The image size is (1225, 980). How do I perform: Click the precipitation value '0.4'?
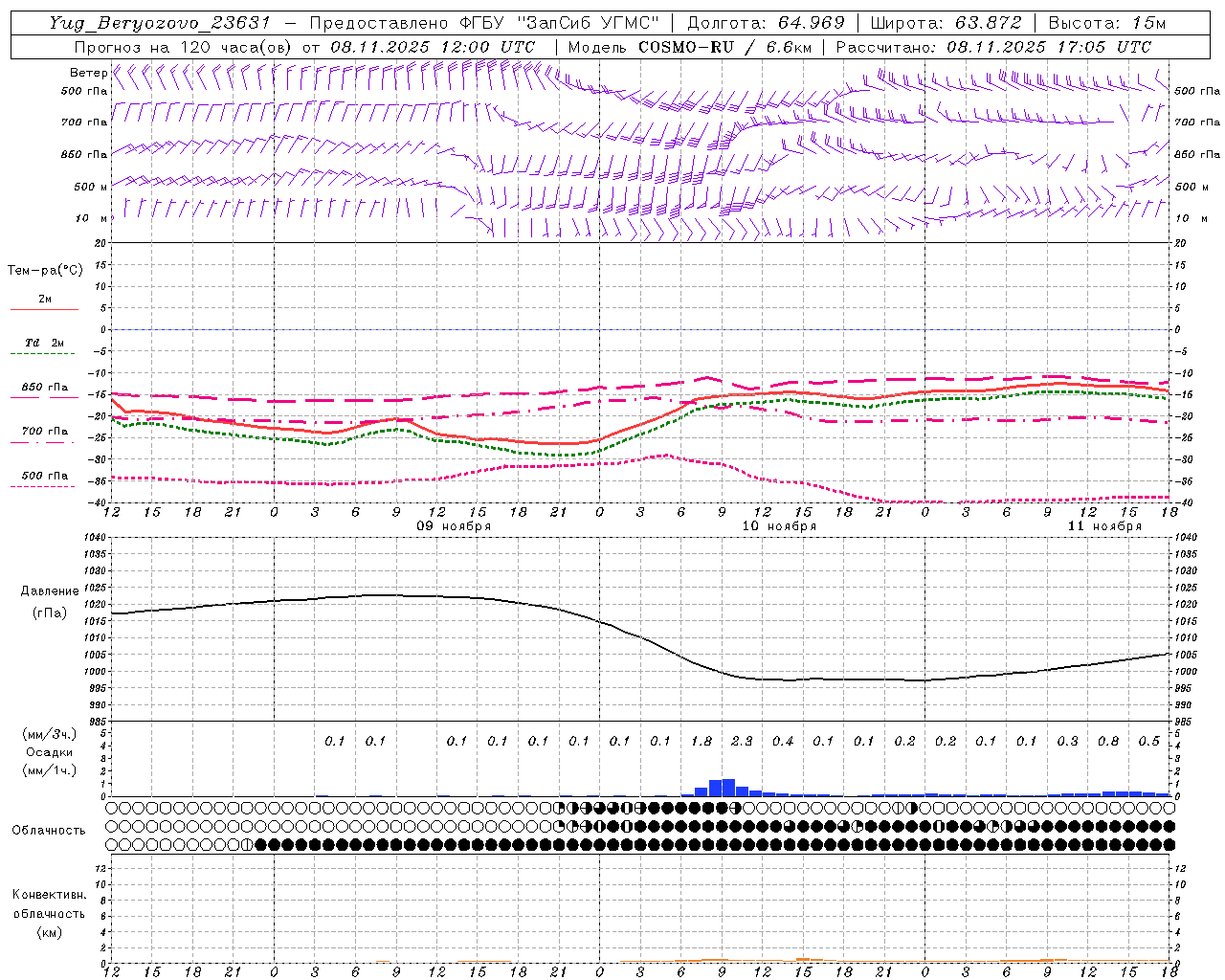783,742
